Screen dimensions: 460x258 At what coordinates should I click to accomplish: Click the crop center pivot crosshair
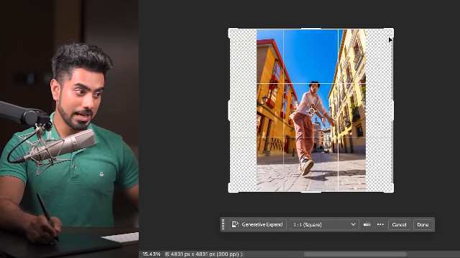pos(311,110)
